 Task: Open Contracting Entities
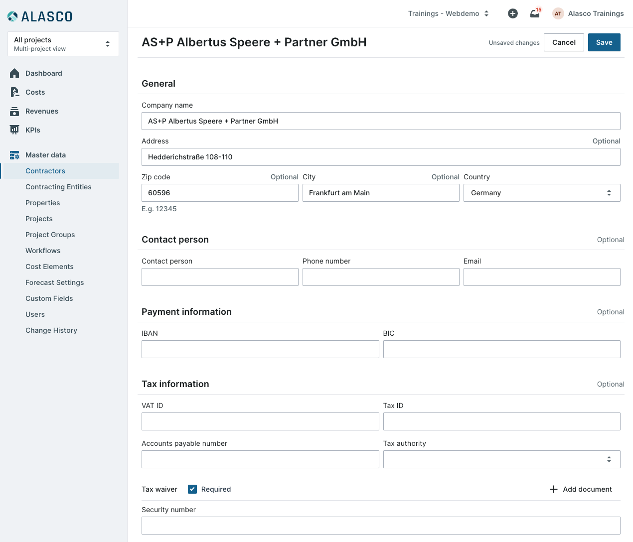tap(58, 187)
